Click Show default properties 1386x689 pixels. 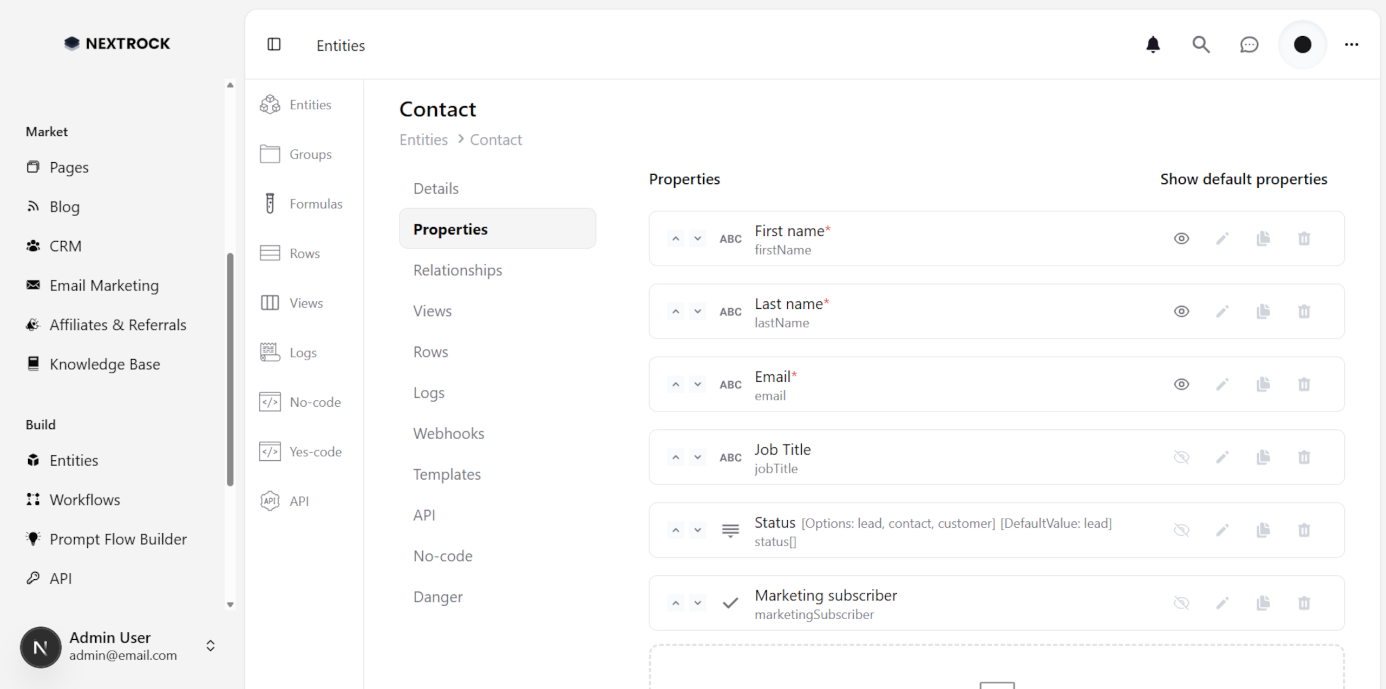(x=1243, y=179)
